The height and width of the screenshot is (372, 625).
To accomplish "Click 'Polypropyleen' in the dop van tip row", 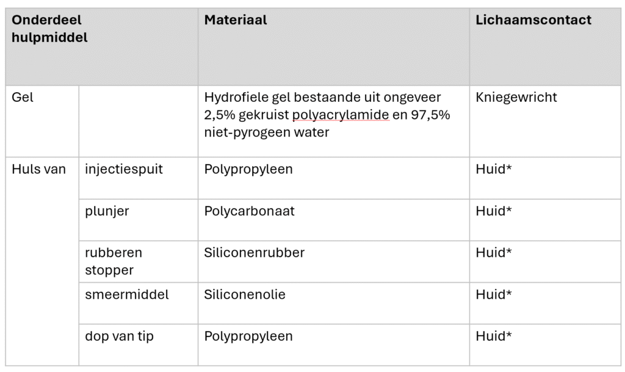I will pyautogui.click(x=248, y=336).
